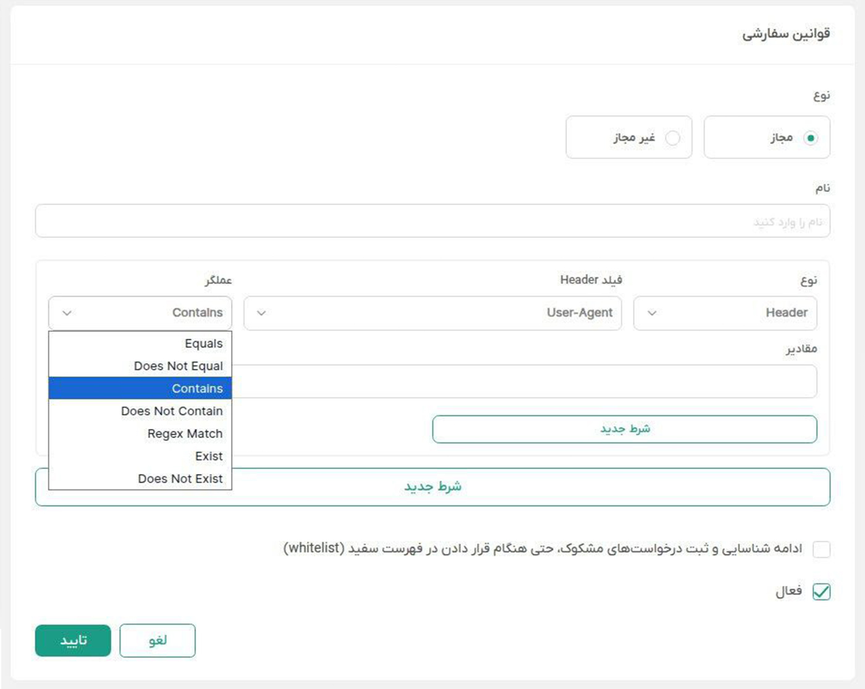Choose Equals from the operator list
Image resolution: width=865 pixels, height=689 pixels.
pyautogui.click(x=141, y=344)
